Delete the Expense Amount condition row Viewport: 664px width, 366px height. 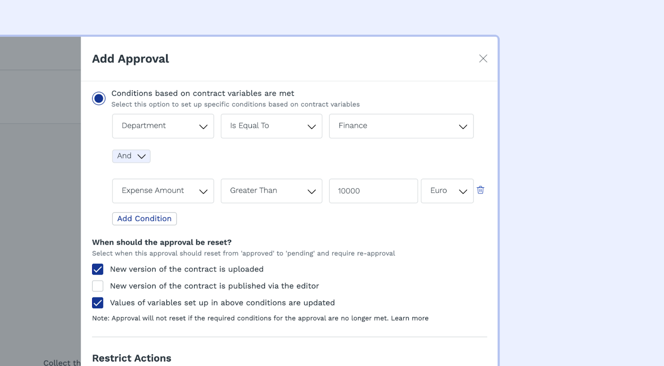click(x=481, y=190)
